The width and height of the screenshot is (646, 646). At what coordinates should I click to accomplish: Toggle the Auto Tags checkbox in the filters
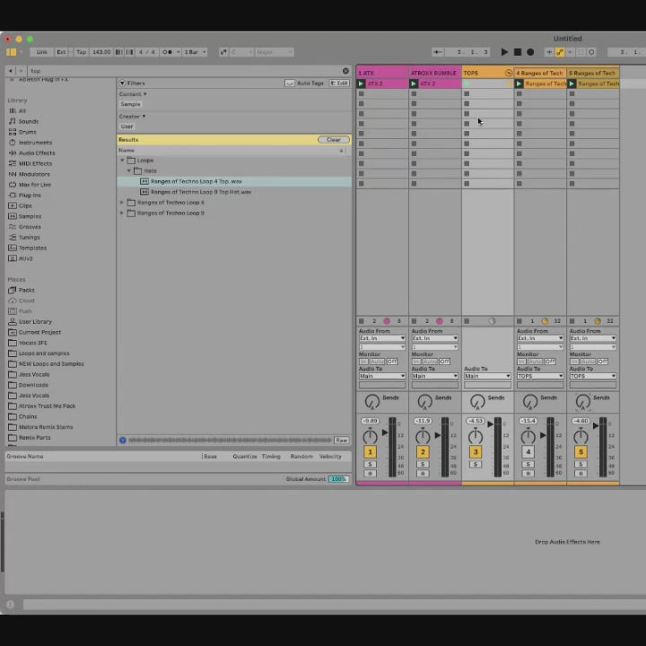(x=289, y=83)
